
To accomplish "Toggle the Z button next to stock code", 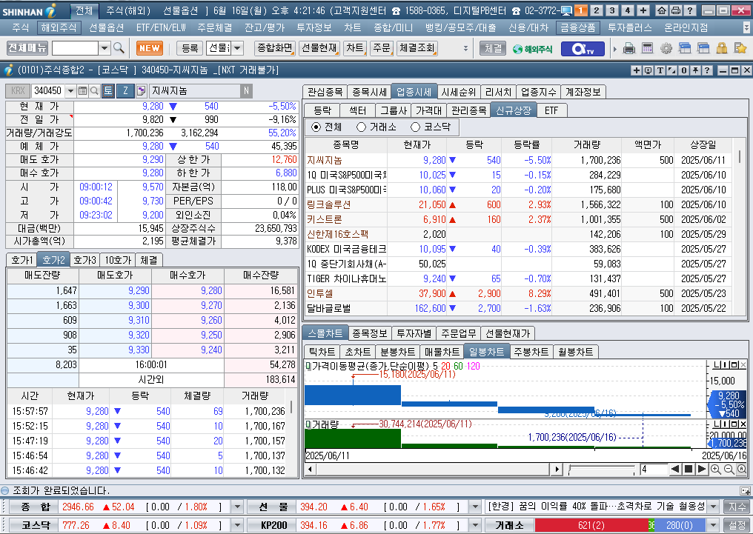I will coord(125,90).
